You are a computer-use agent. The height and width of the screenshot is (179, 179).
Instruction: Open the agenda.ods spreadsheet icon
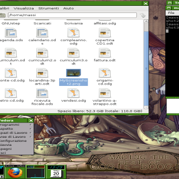coord(11,33)
